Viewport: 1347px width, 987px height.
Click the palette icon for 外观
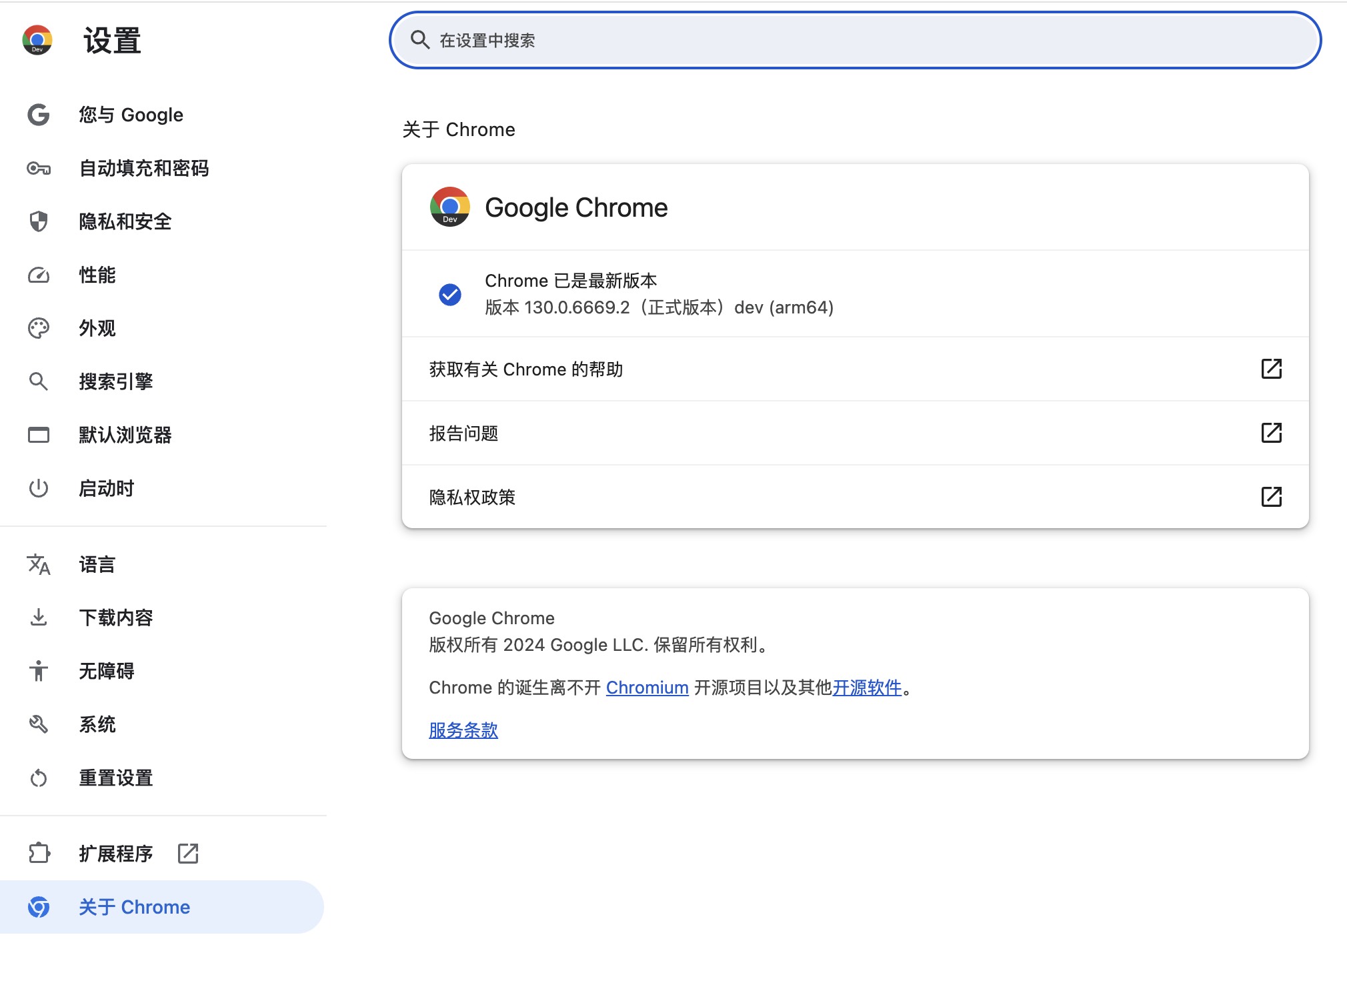point(39,328)
